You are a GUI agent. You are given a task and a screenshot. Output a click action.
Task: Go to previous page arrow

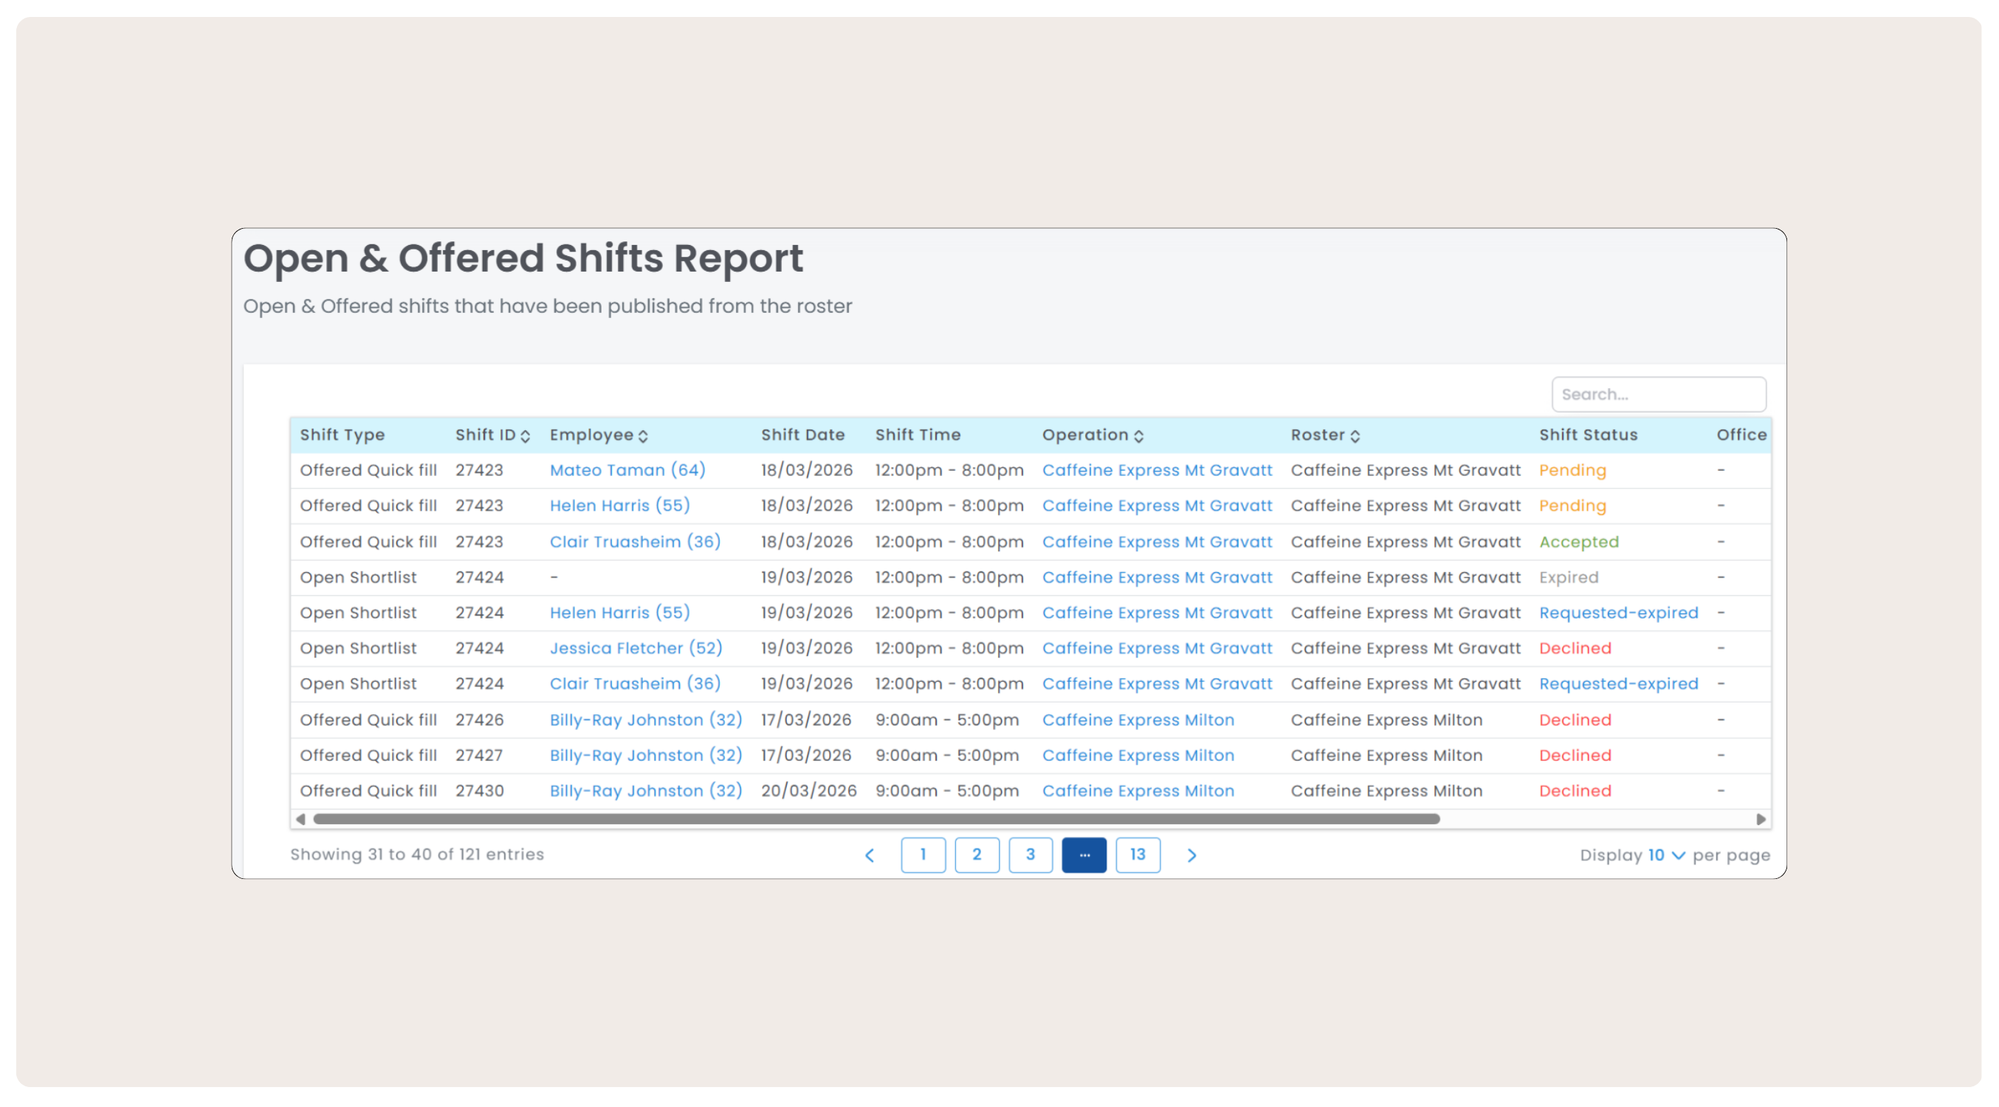click(869, 855)
